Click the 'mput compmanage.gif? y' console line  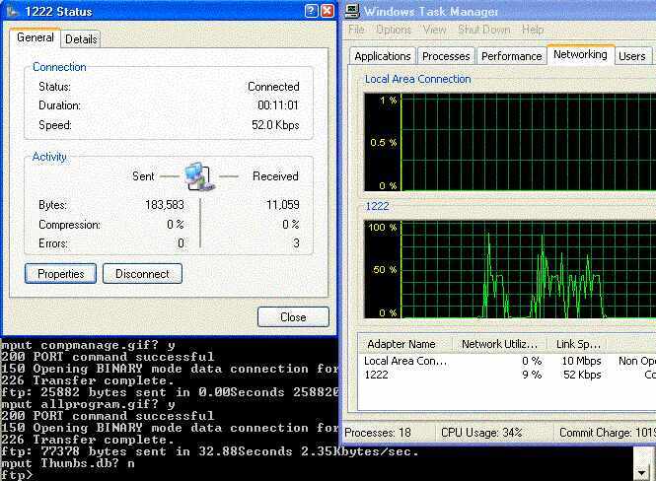click(88, 345)
